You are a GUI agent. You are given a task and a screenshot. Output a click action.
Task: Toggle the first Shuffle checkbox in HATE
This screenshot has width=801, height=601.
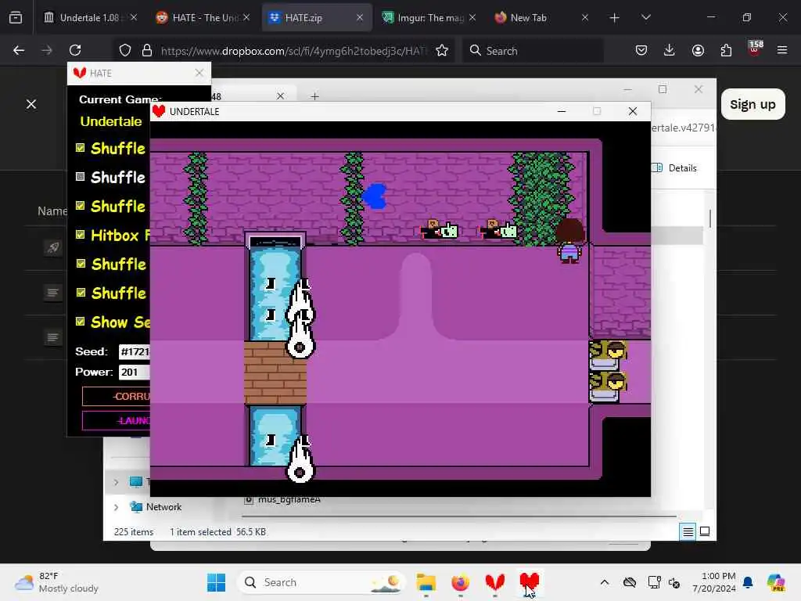(81, 148)
